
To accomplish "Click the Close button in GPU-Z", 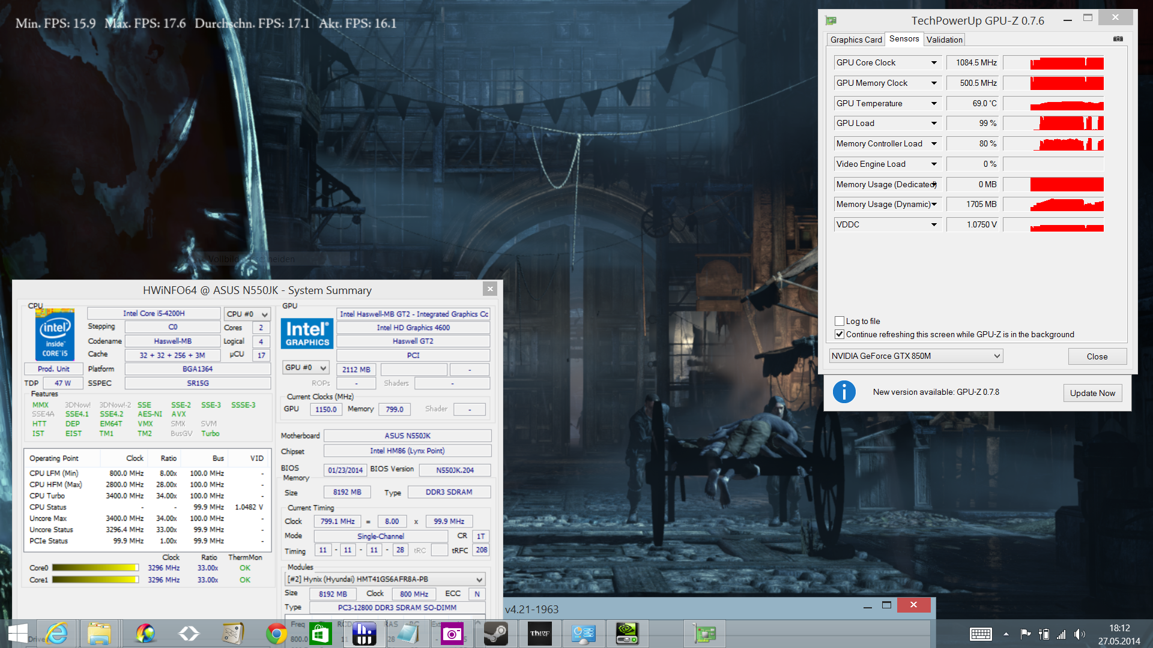I will 1097,356.
